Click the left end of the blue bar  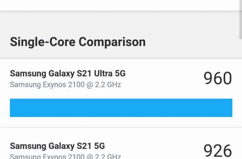pos(12,108)
